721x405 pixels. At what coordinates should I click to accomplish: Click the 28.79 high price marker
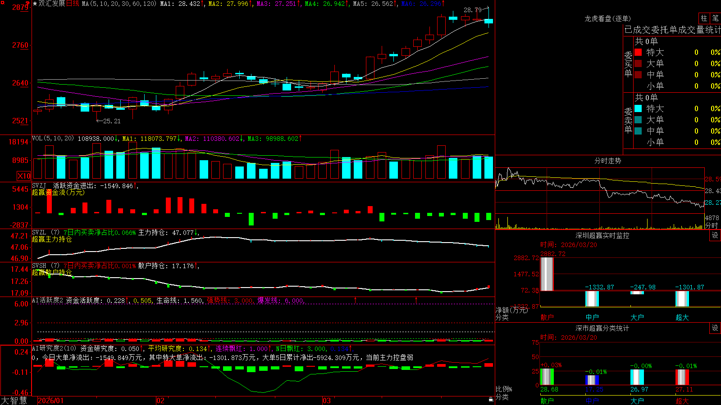pyautogui.click(x=472, y=10)
